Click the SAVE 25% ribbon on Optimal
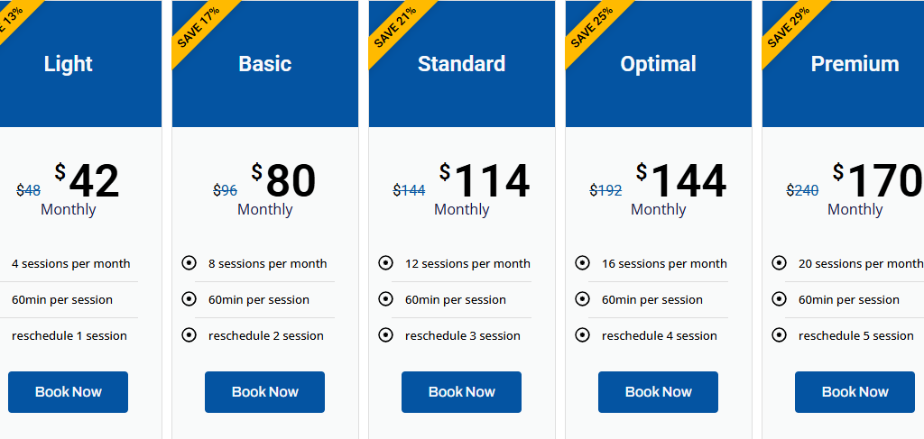This screenshot has width=924, height=439. coord(593,27)
